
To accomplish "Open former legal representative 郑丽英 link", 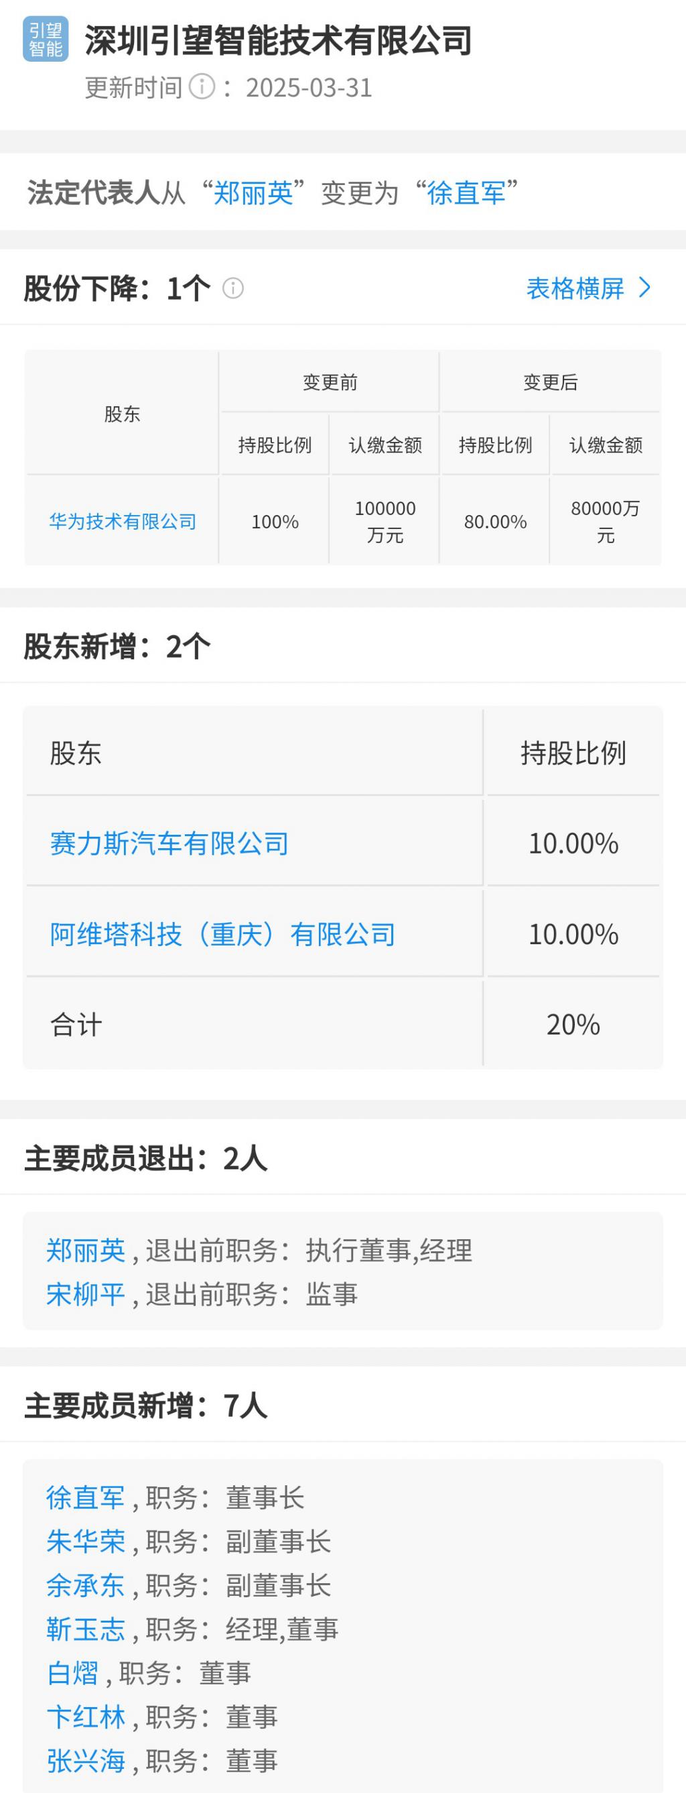I will [253, 194].
